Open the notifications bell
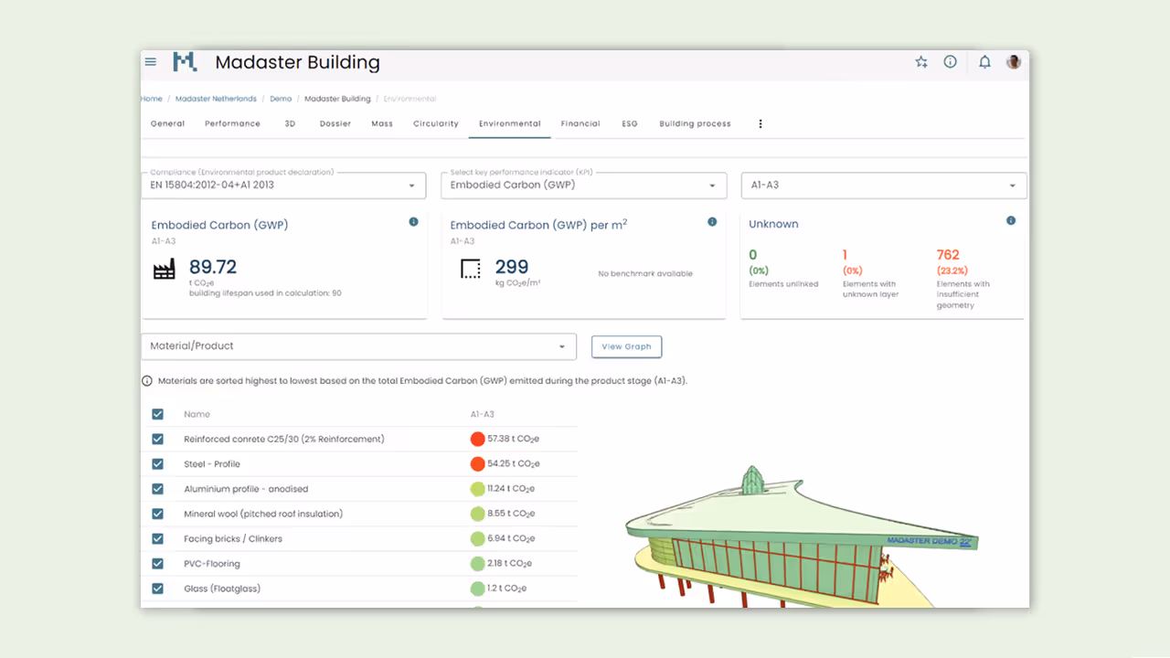This screenshot has height=658, width=1170. click(984, 62)
